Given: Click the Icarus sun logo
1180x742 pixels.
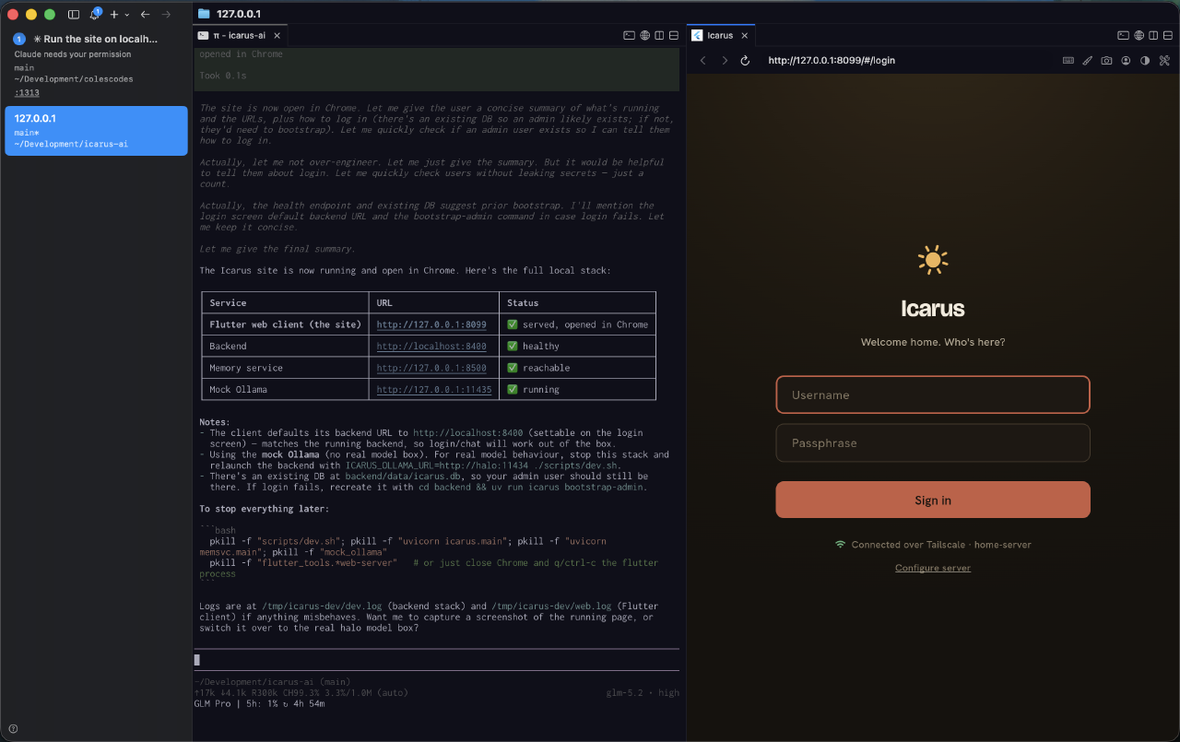Looking at the screenshot, I should coord(933,261).
